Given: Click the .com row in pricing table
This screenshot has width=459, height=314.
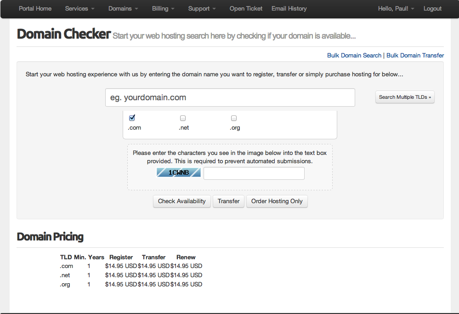Looking at the screenshot, I should click(x=131, y=266).
